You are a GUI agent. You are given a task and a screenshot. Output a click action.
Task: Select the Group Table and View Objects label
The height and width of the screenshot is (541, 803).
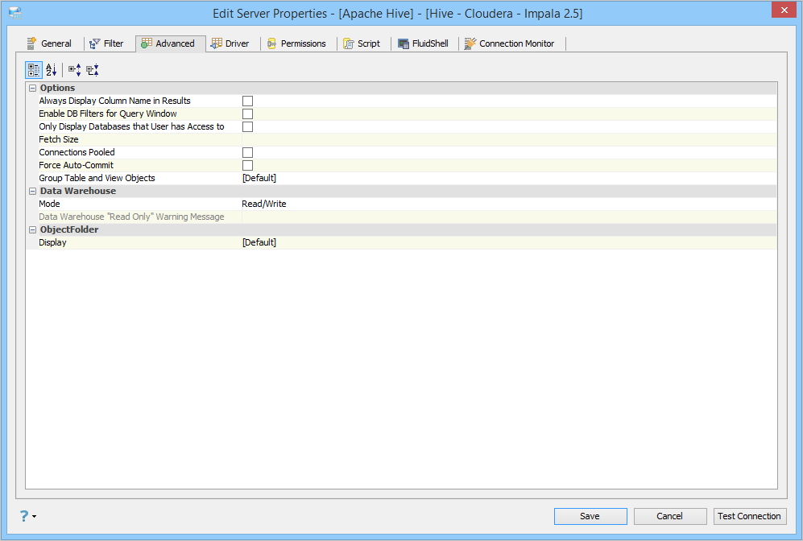point(97,178)
